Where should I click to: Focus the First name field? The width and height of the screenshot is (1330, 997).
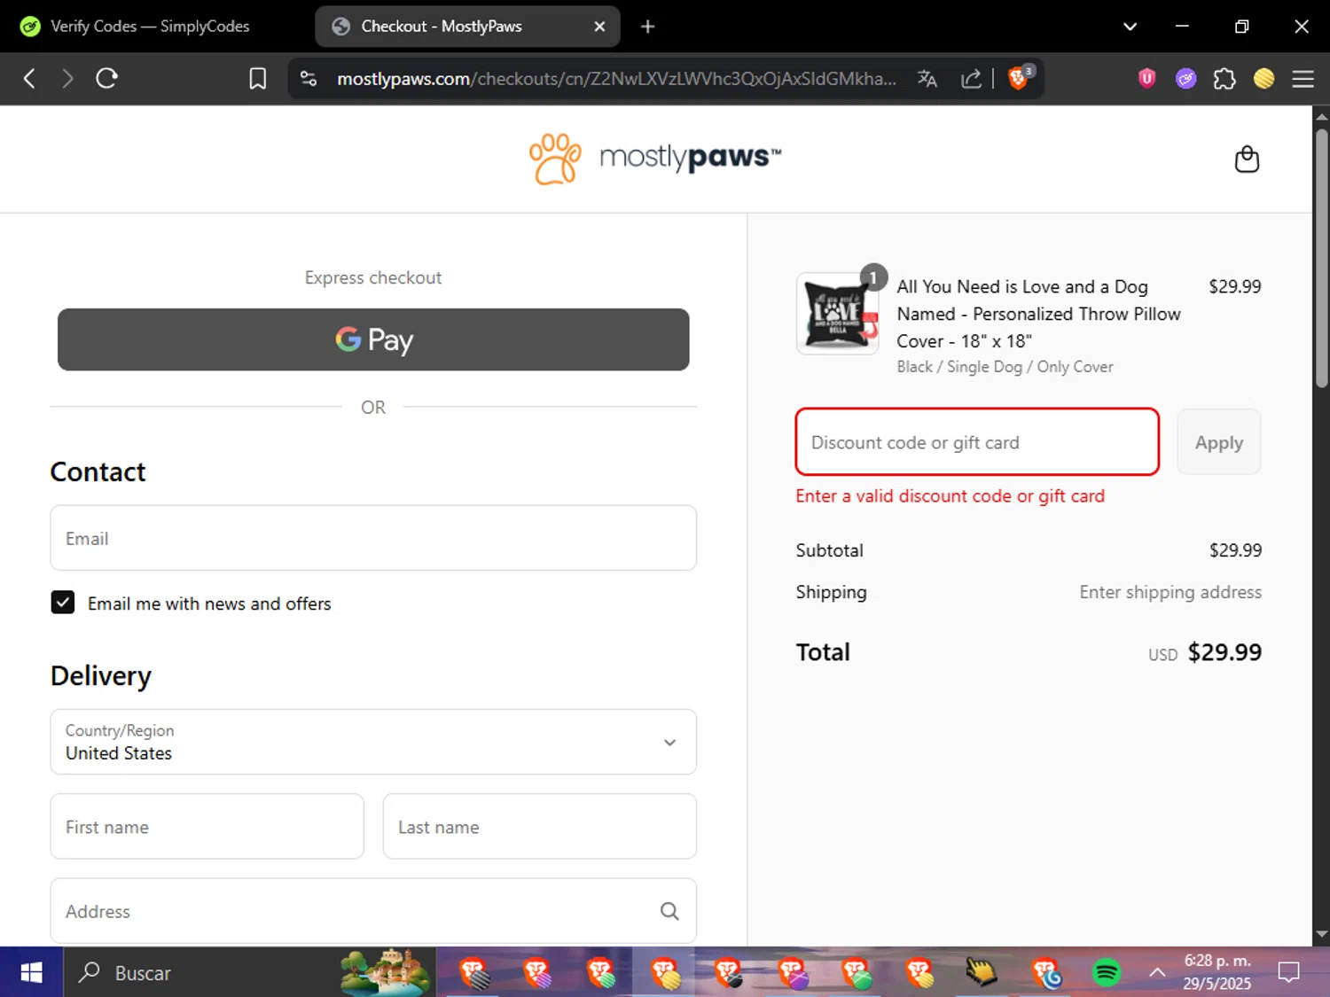pyautogui.click(x=207, y=826)
